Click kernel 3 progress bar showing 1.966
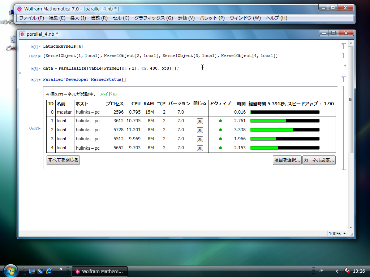 285,139
